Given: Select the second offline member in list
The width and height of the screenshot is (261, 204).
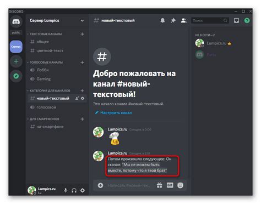Looking at the screenshot, I should click(x=205, y=55).
